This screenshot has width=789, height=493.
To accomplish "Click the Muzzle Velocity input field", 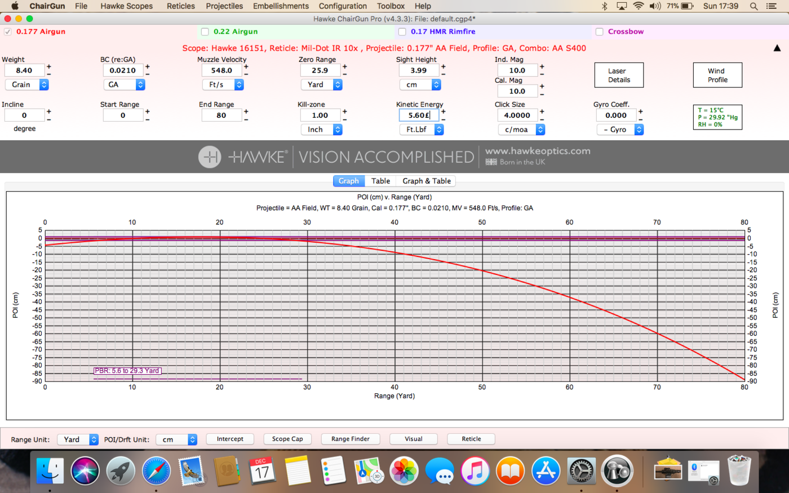I will tap(222, 70).
